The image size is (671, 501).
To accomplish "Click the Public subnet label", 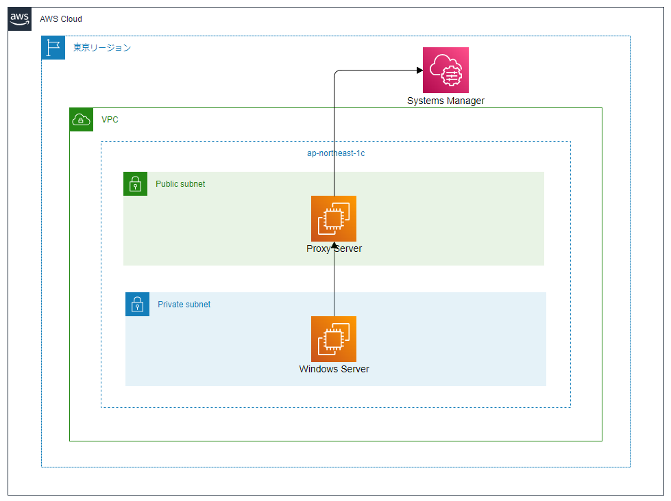I will [180, 183].
